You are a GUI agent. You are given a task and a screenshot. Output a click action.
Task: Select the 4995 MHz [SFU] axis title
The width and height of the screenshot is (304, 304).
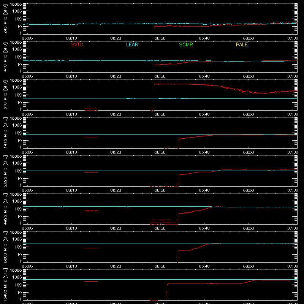tap(5, 209)
